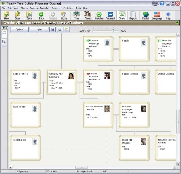Click the zoom slider handle
Viewport: 181px width, 174px height.
(x=113, y=30)
